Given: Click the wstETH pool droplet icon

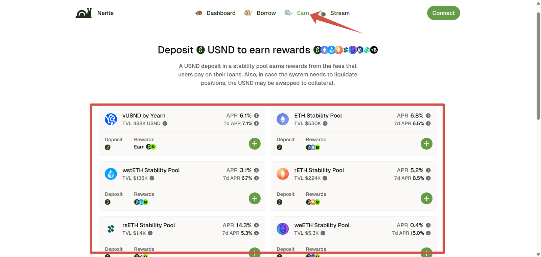Looking at the screenshot, I should tap(111, 174).
